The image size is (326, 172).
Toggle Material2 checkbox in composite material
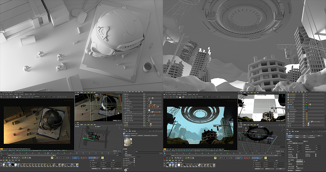tap(134, 160)
